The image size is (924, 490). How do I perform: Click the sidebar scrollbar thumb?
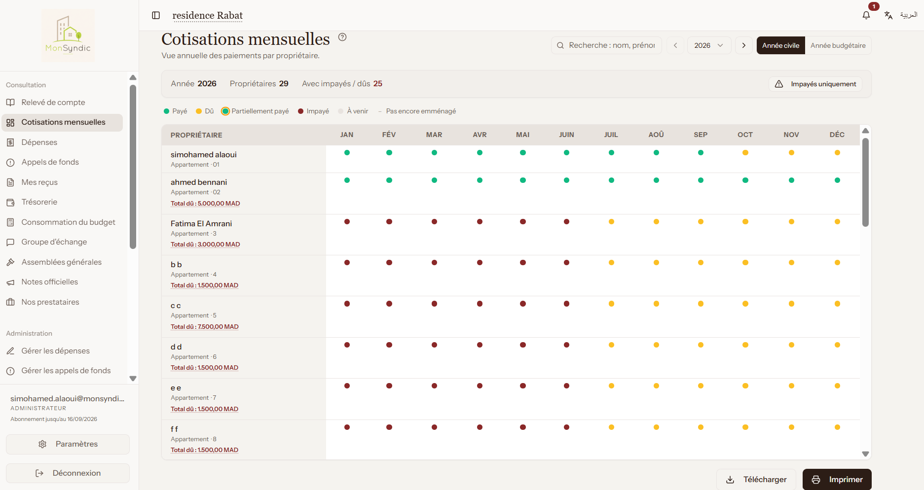[x=133, y=167]
